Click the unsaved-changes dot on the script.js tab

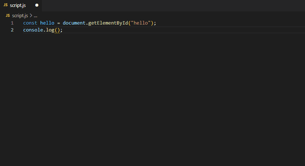coord(36,5)
